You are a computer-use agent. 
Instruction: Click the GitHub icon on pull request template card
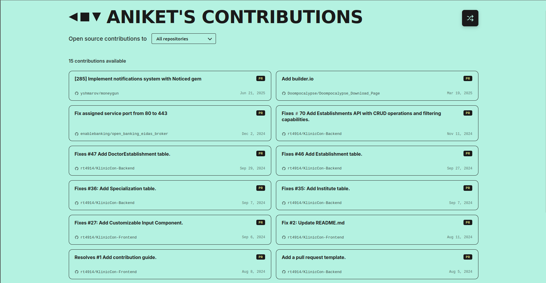tap(284, 272)
